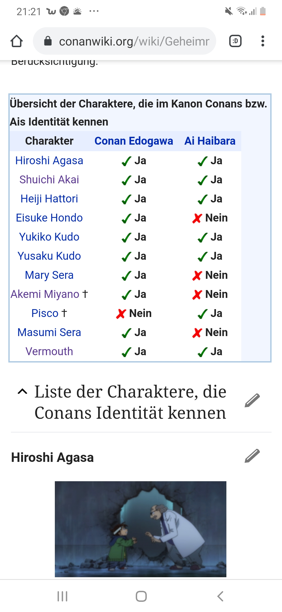Tap the Android back navigation arrow

click(x=220, y=596)
